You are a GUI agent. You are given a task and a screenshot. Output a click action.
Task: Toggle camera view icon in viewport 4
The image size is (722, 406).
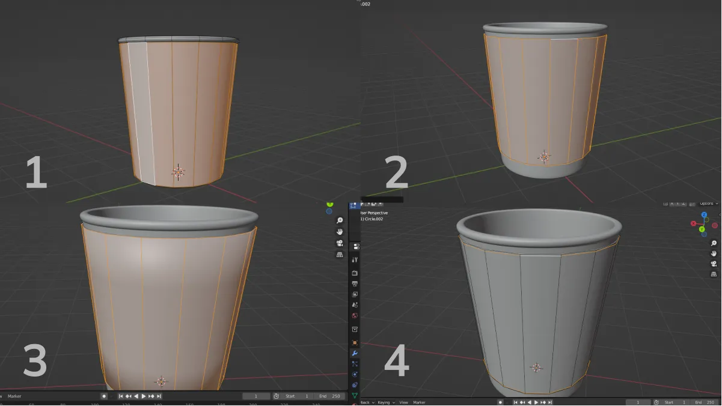714,264
